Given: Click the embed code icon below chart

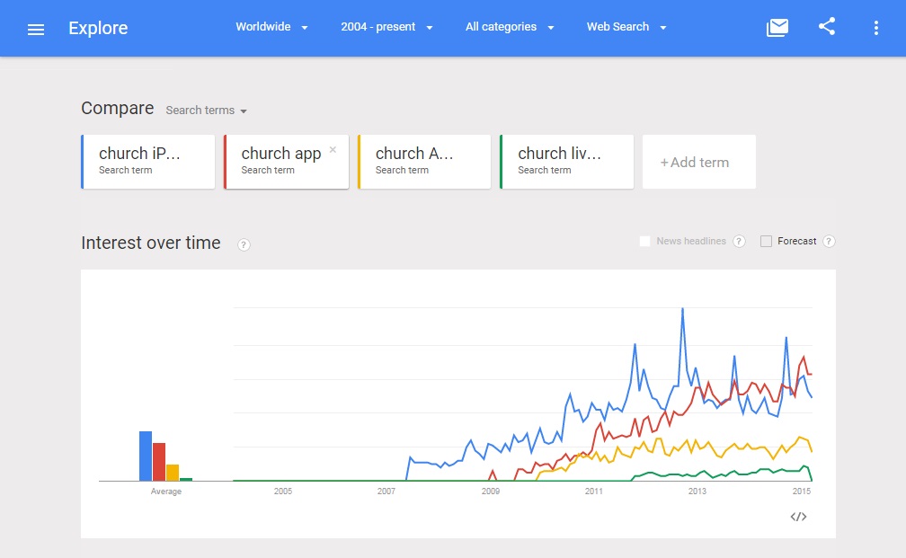Looking at the screenshot, I should 798,517.
